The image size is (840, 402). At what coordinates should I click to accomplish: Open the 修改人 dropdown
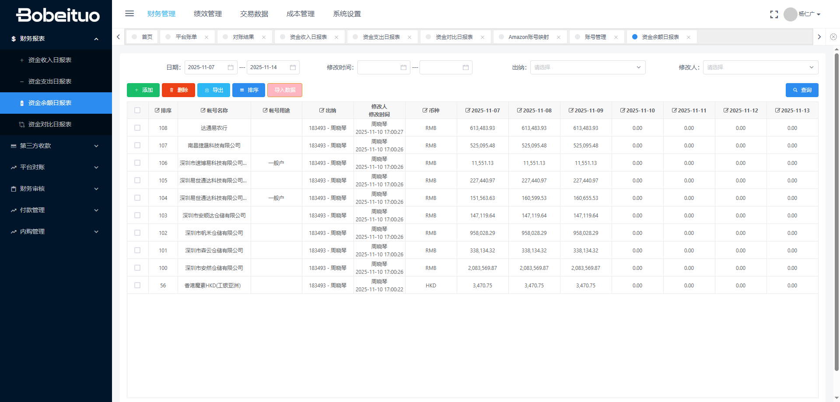760,67
